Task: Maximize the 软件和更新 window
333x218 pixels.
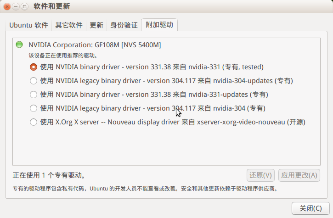Action: (x=25, y=6)
